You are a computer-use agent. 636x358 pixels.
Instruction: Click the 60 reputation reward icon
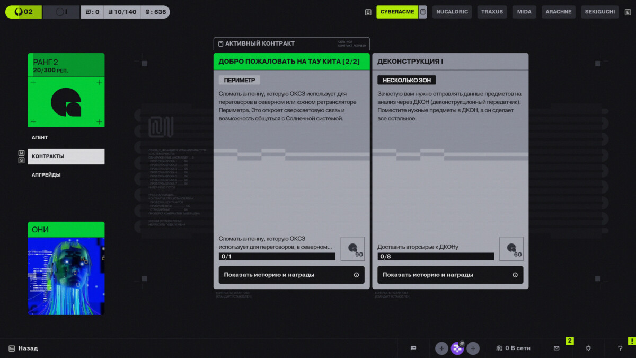coord(511,249)
